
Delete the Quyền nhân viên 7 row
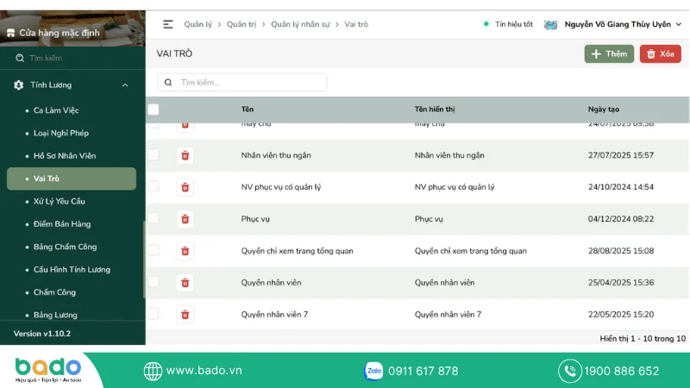[185, 315]
